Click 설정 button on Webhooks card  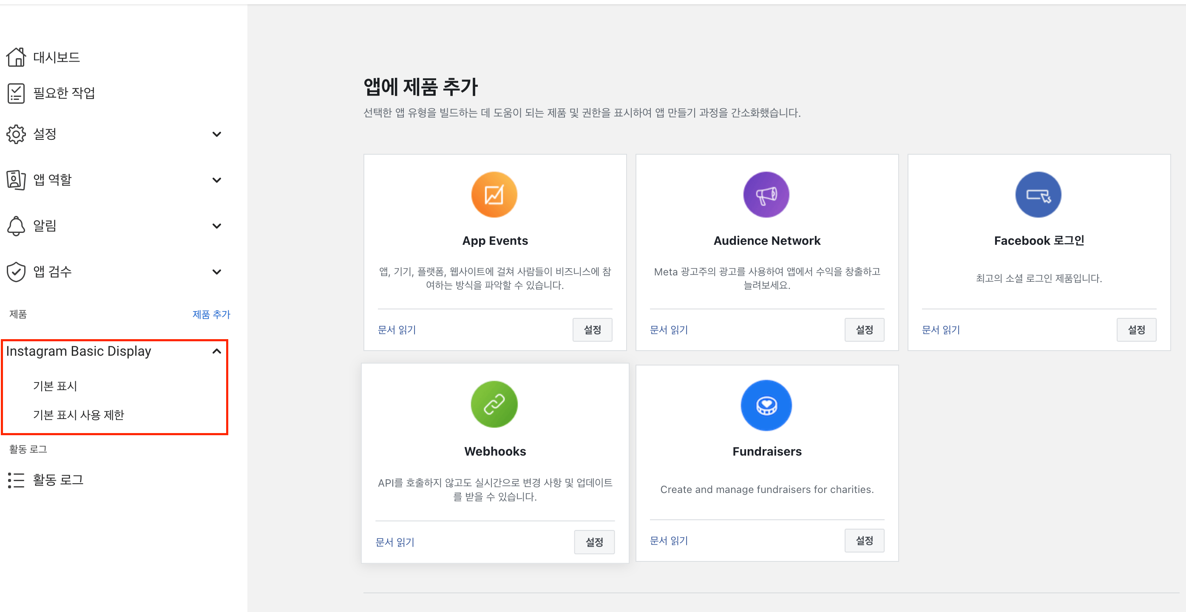[594, 541]
